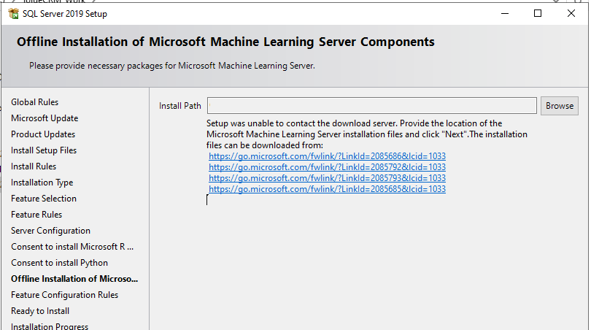Open the LinkId=2085792 download link

point(327,167)
